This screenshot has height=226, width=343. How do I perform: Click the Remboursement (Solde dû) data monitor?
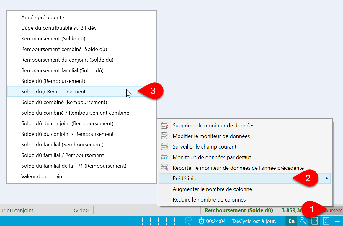click(x=239, y=210)
